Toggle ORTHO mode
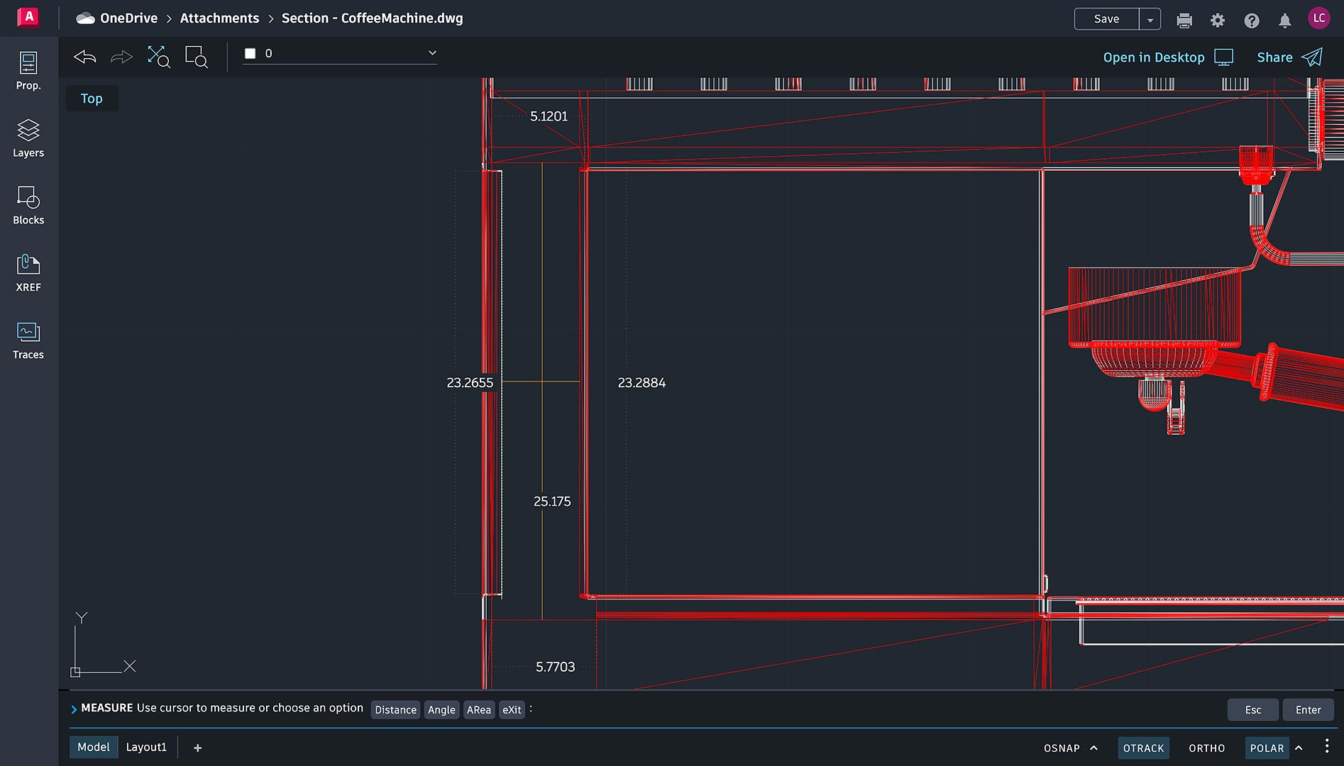The width and height of the screenshot is (1344, 766). pos(1206,748)
